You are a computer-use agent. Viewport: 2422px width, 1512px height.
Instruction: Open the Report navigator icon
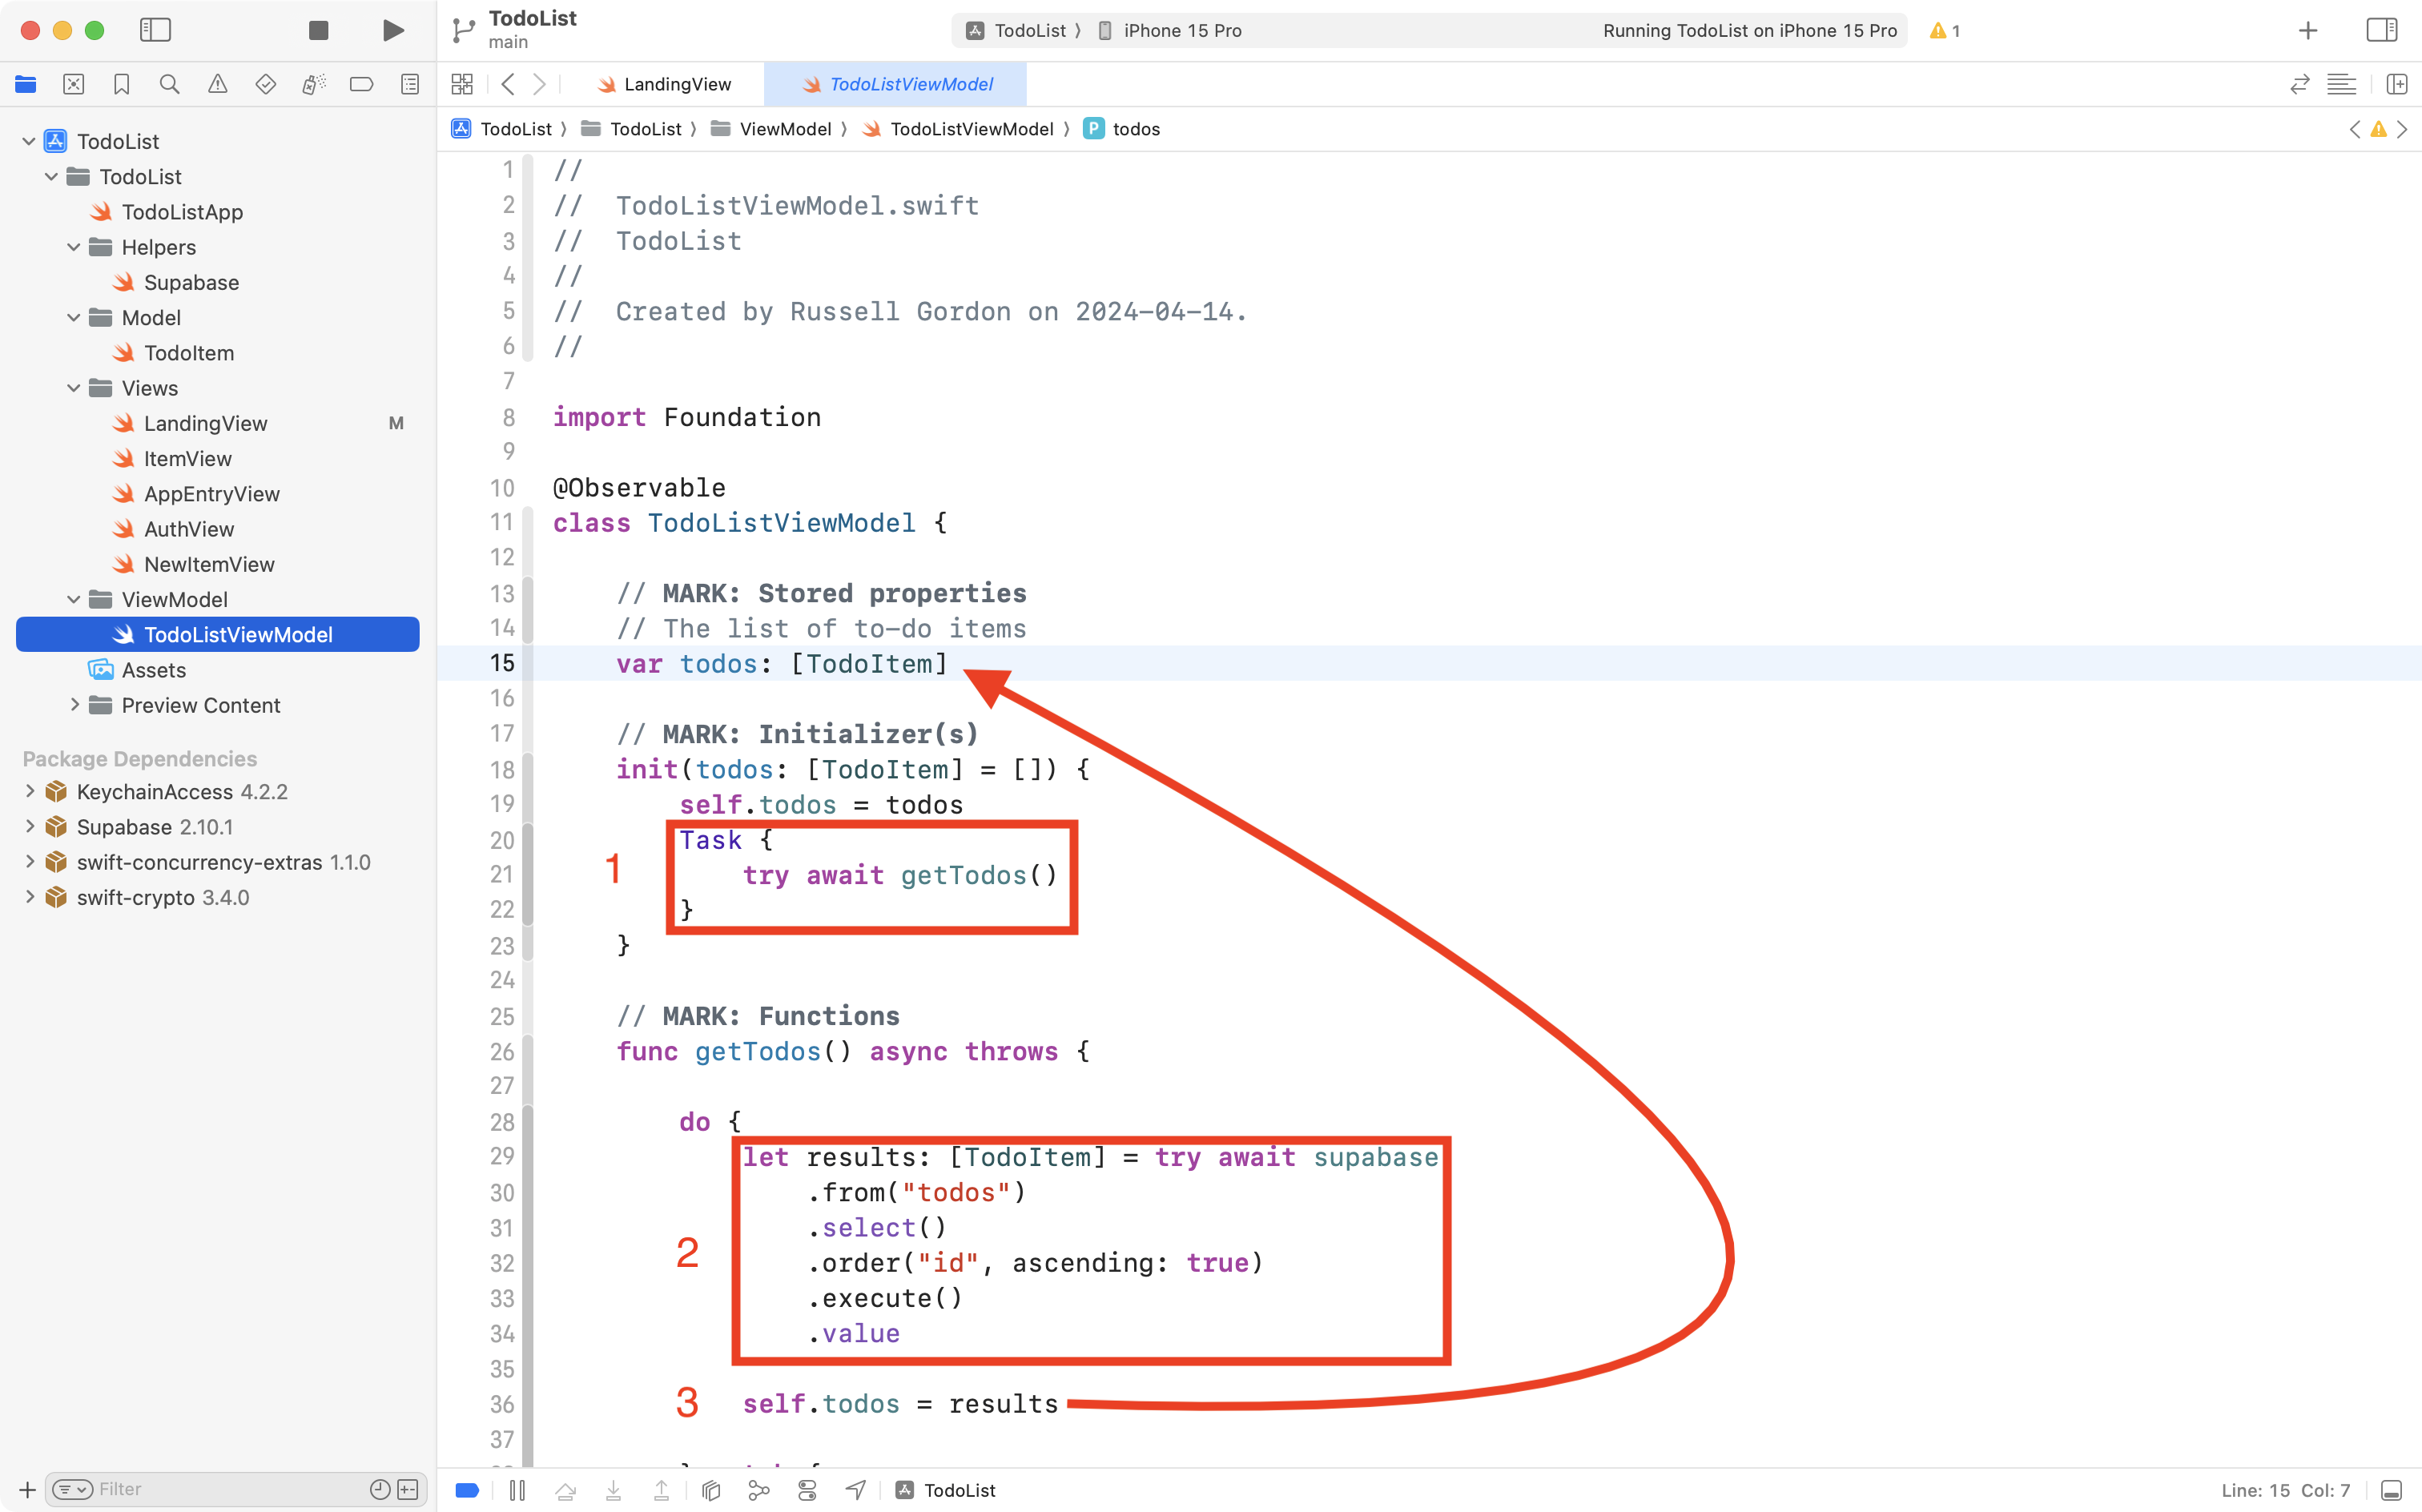click(409, 84)
